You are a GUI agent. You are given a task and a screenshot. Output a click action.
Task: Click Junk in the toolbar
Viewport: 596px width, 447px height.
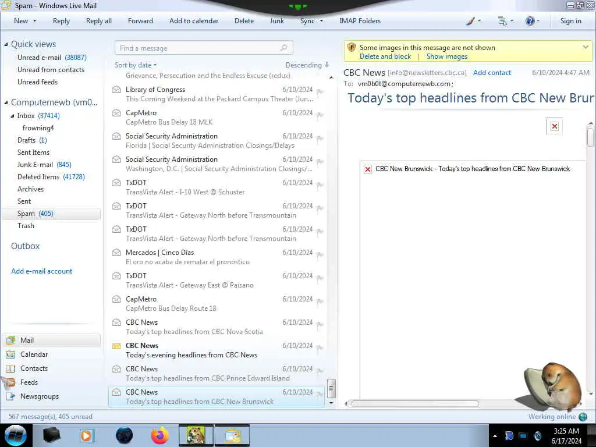tap(276, 21)
